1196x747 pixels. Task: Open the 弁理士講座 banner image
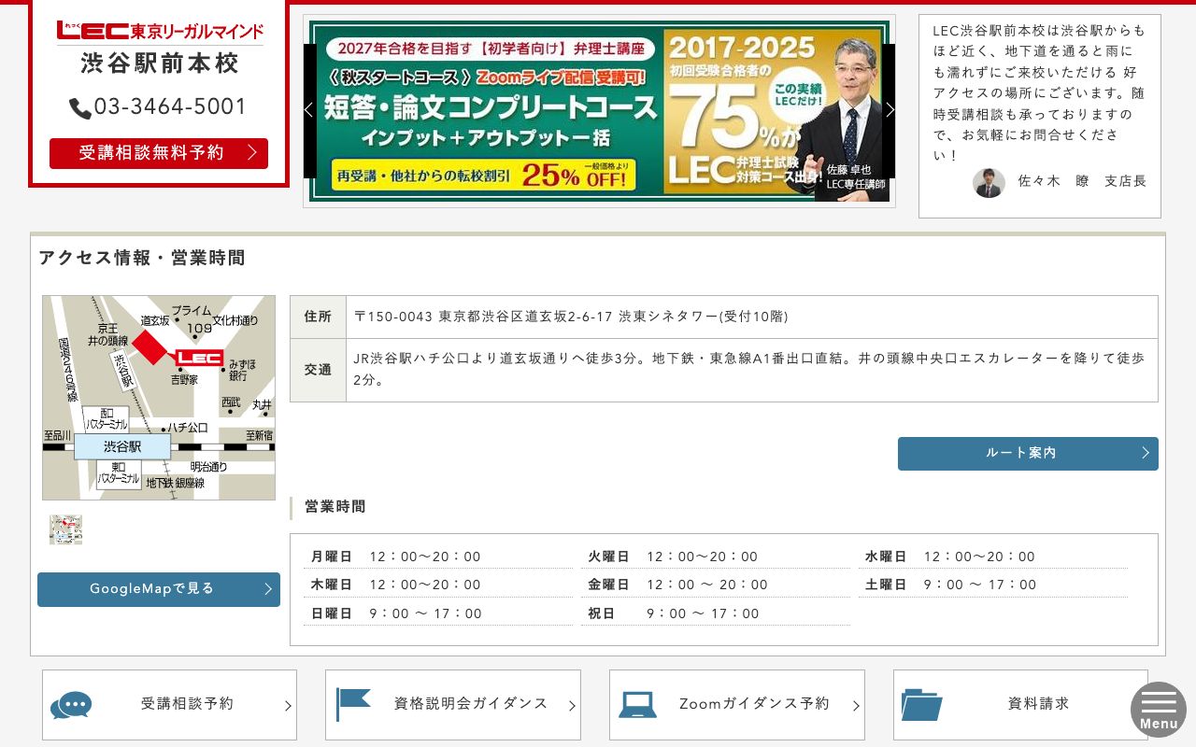(599, 111)
